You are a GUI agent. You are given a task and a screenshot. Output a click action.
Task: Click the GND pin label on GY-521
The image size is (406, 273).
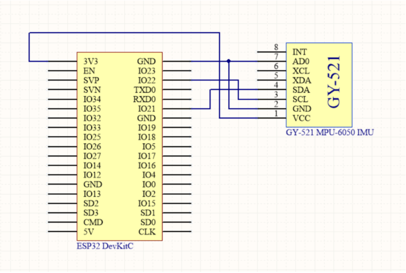(x=302, y=109)
